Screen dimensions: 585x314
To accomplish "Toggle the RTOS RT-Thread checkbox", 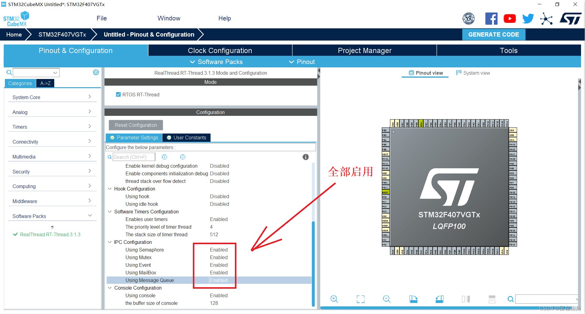I will tap(119, 95).
